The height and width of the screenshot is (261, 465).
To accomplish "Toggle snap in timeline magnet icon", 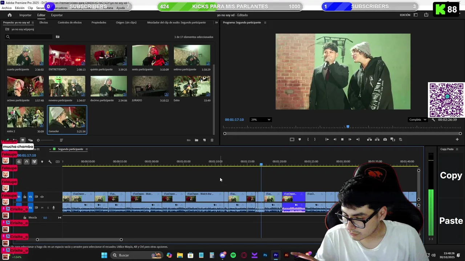I will (x=27, y=162).
